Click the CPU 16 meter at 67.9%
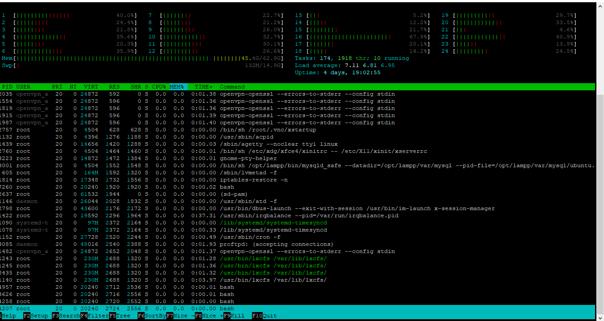 coord(363,37)
